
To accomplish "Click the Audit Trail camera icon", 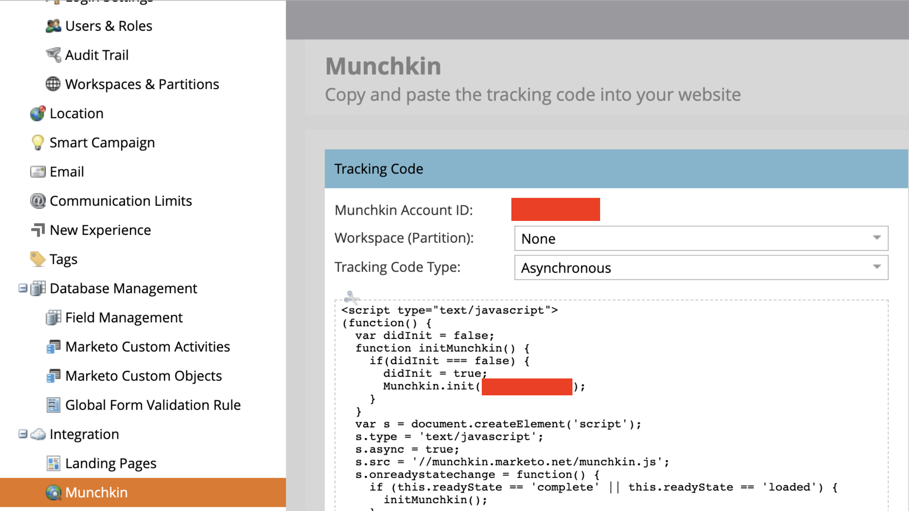I will (x=53, y=55).
